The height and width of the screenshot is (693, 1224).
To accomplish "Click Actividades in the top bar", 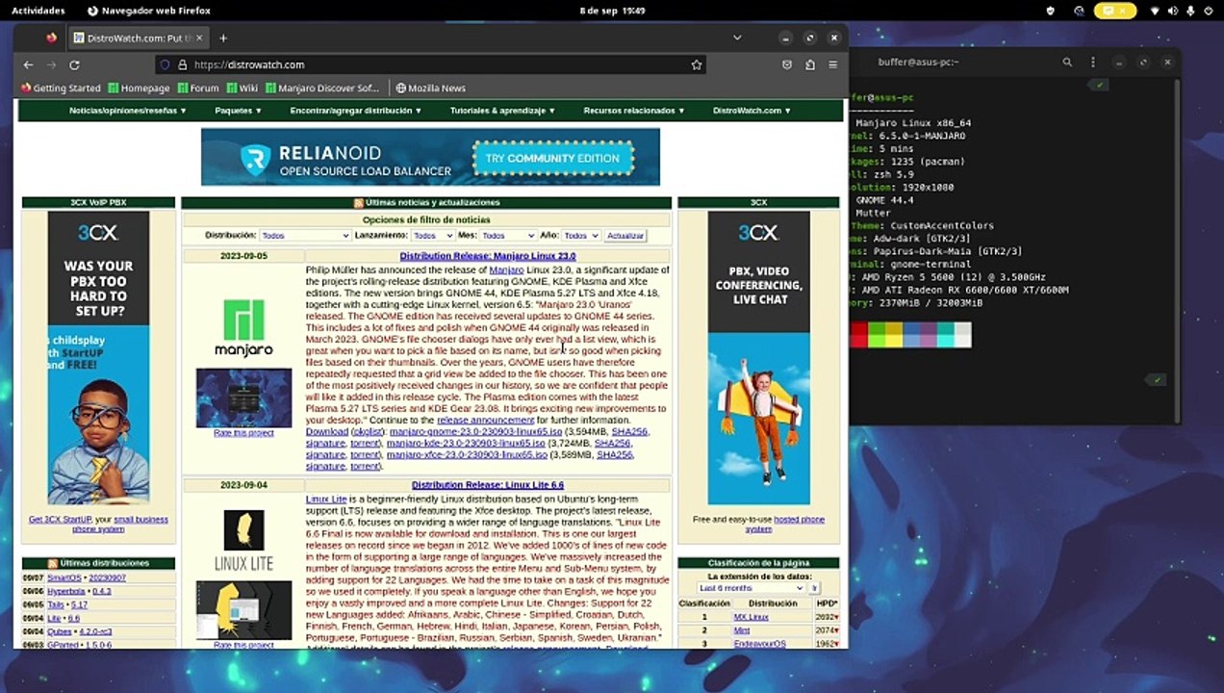I will pyautogui.click(x=38, y=11).
